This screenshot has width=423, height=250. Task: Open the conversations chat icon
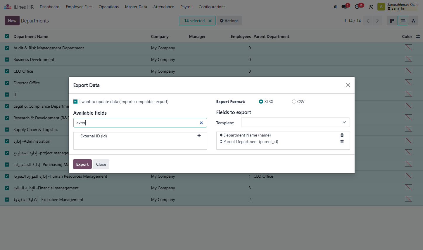click(344, 7)
